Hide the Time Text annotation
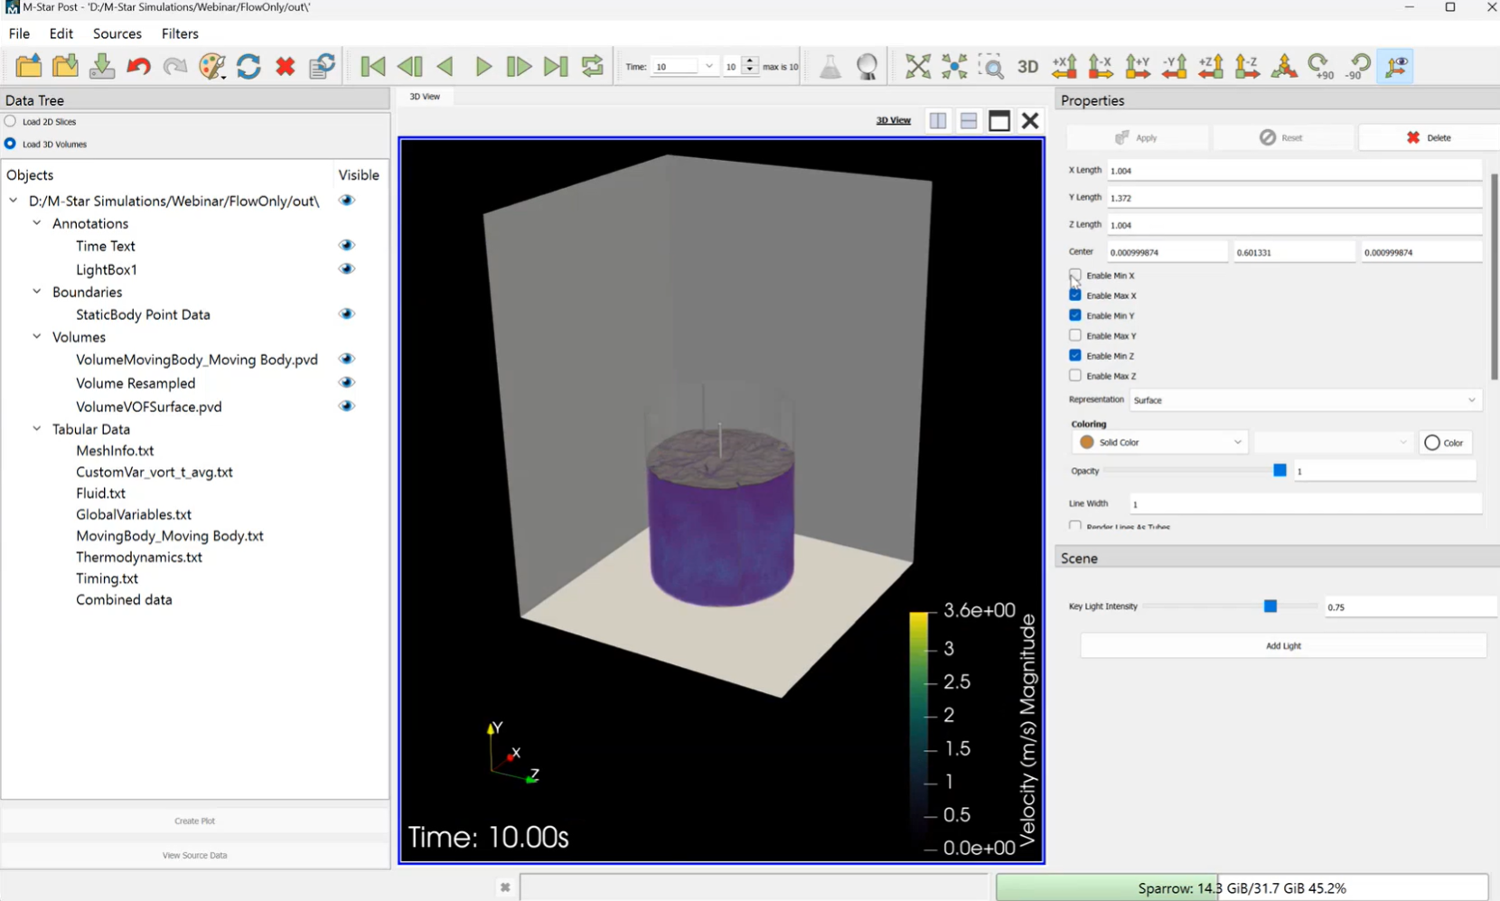This screenshot has height=901, width=1500. (347, 246)
